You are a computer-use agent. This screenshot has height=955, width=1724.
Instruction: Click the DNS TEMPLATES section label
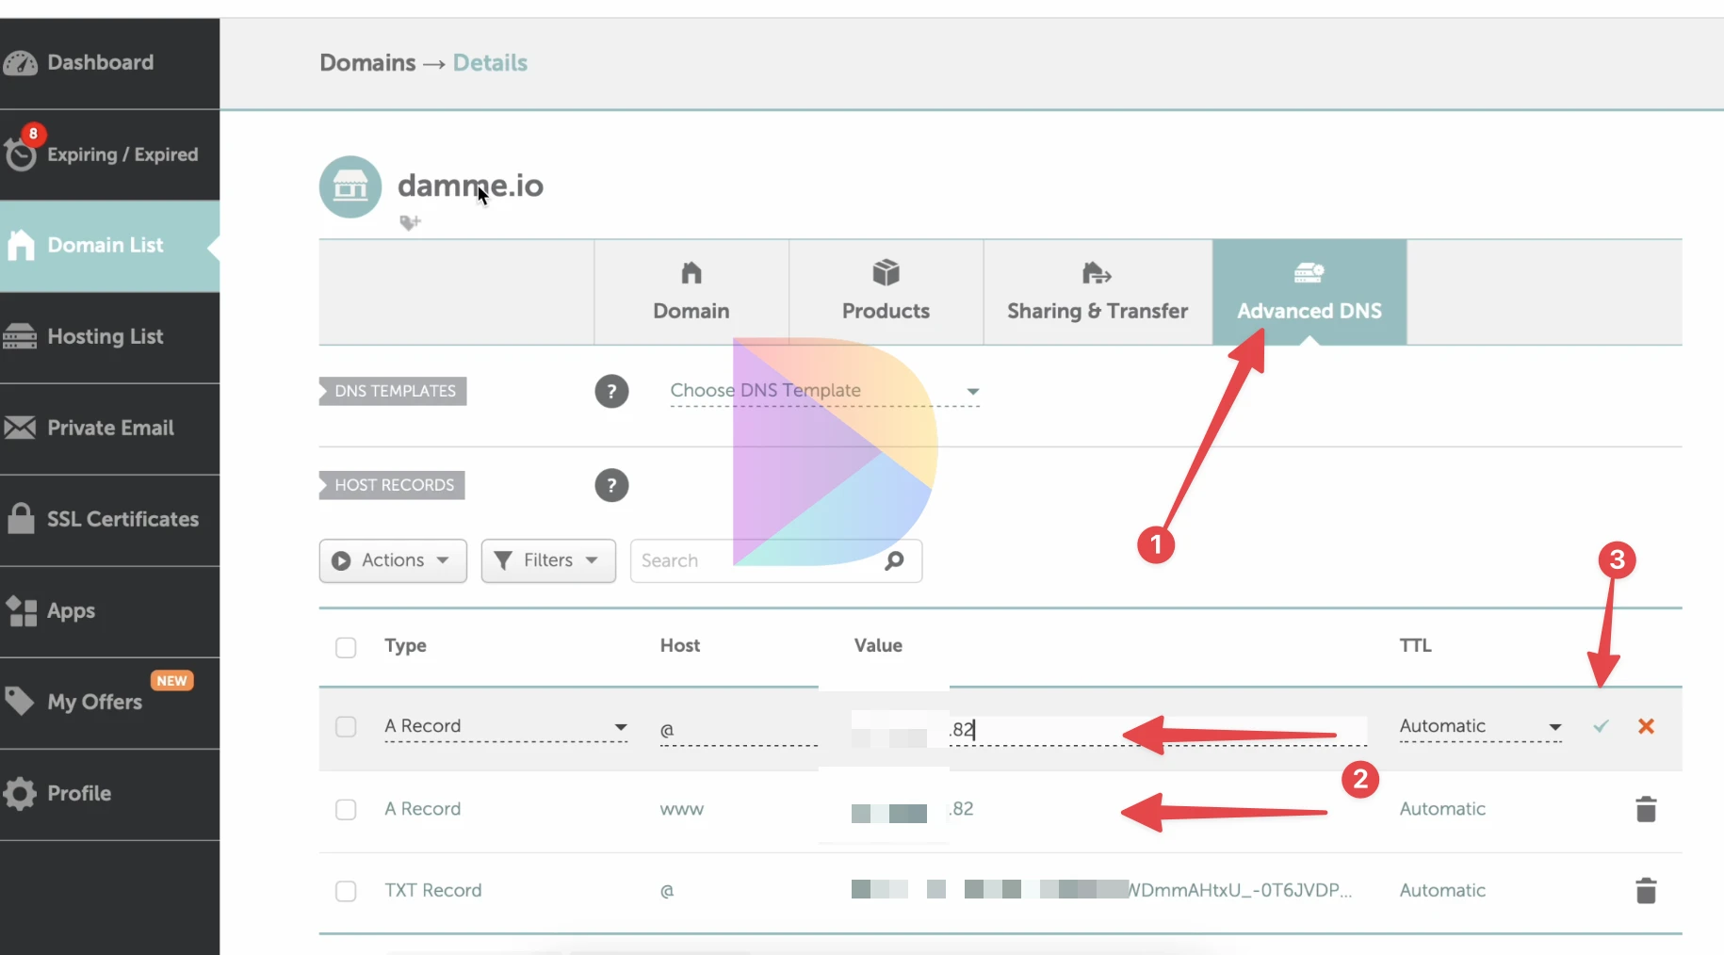[393, 391]
